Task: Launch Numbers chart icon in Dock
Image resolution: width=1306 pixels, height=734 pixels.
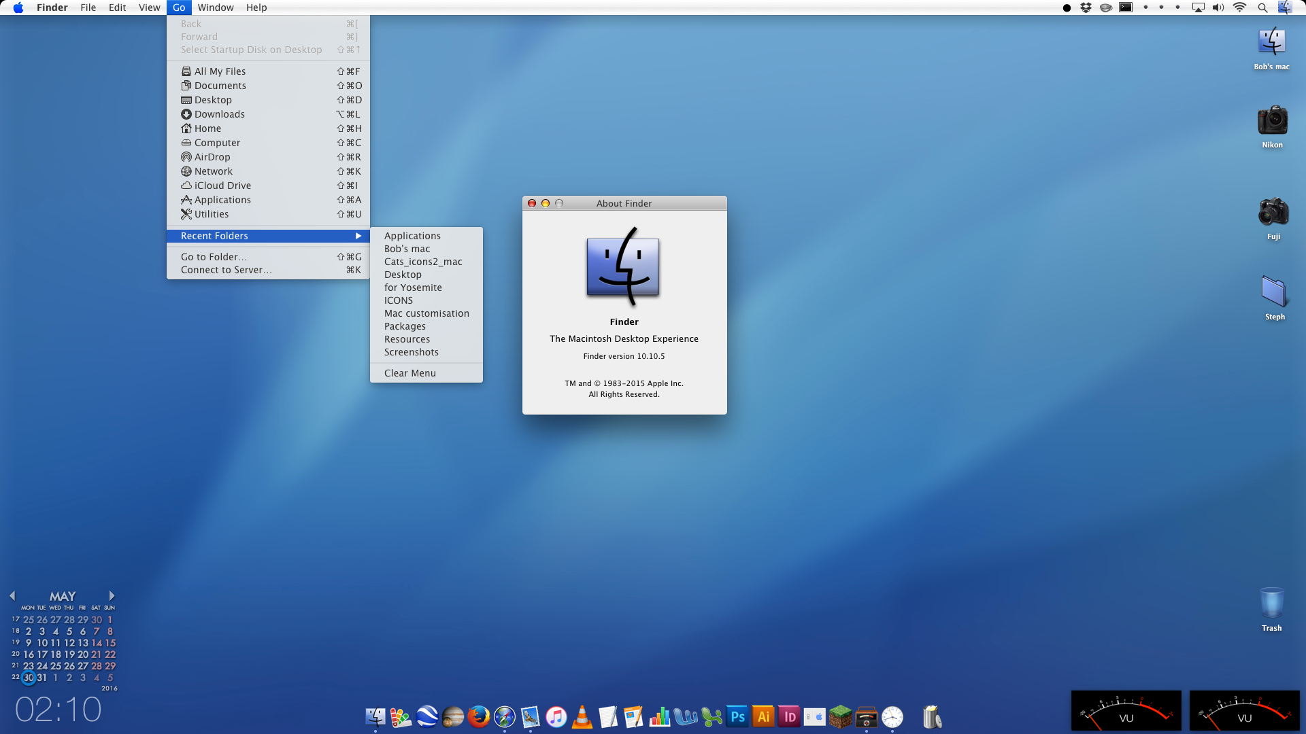Action: (x=660, y=717)
